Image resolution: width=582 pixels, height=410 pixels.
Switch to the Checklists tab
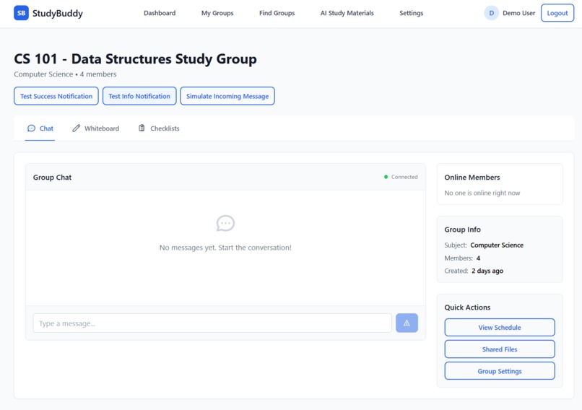[x=159, y=128]
